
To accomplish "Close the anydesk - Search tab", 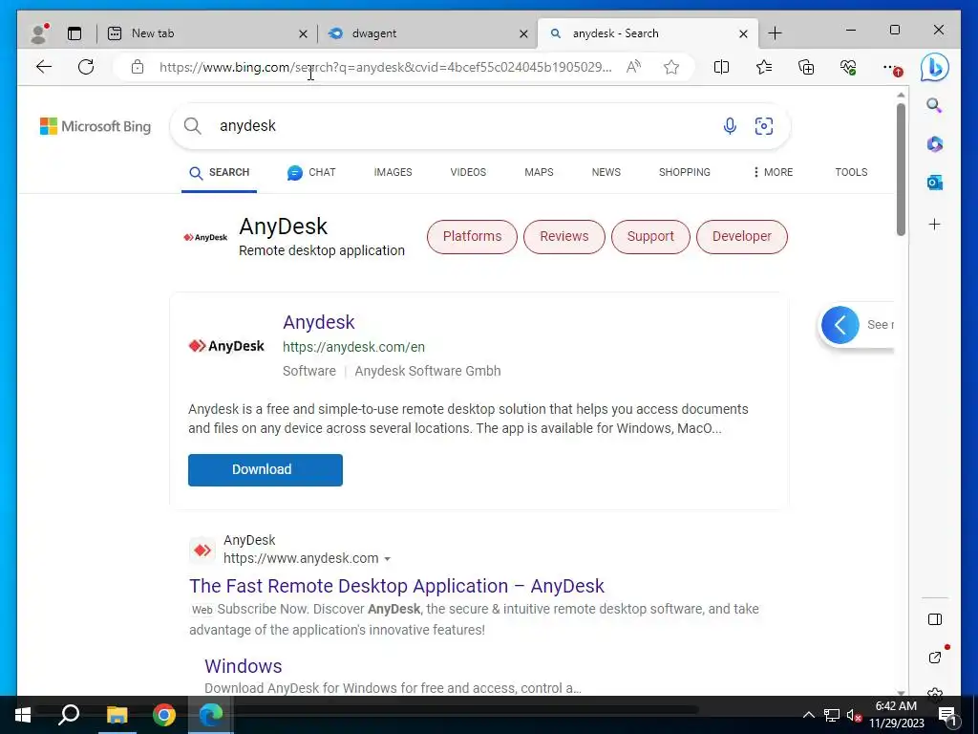I will [743, 33].
